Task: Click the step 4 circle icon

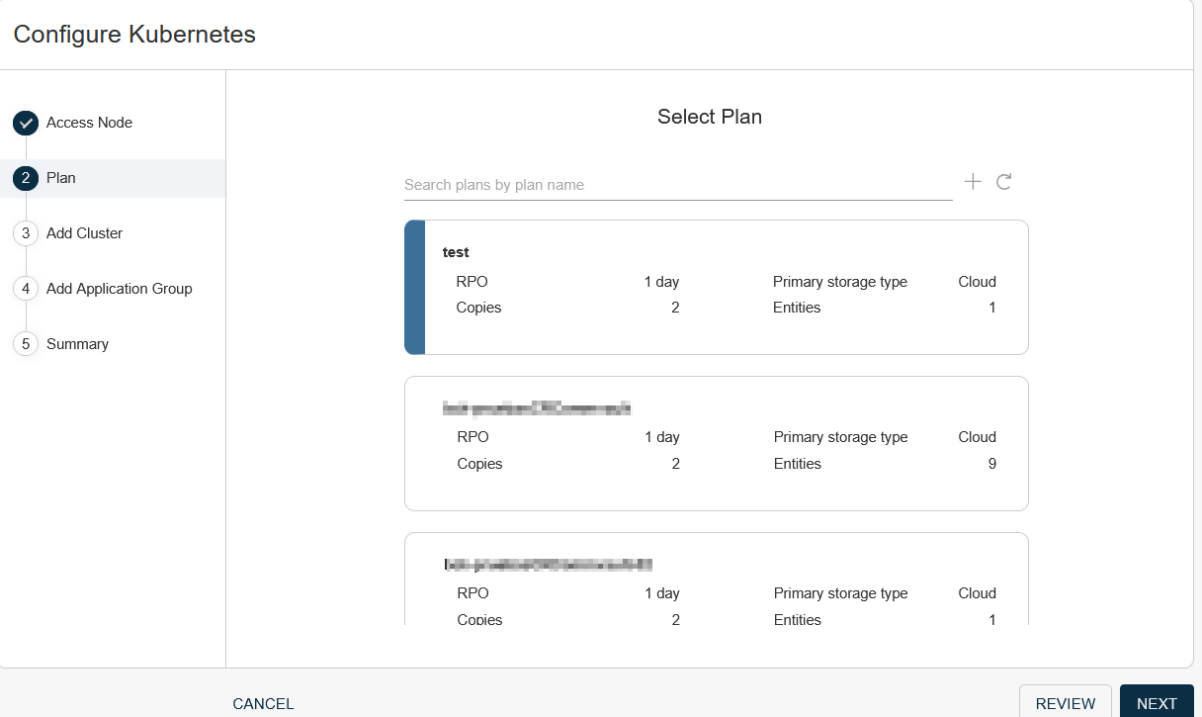Action: pyautogui.click(x=26, y=290)
